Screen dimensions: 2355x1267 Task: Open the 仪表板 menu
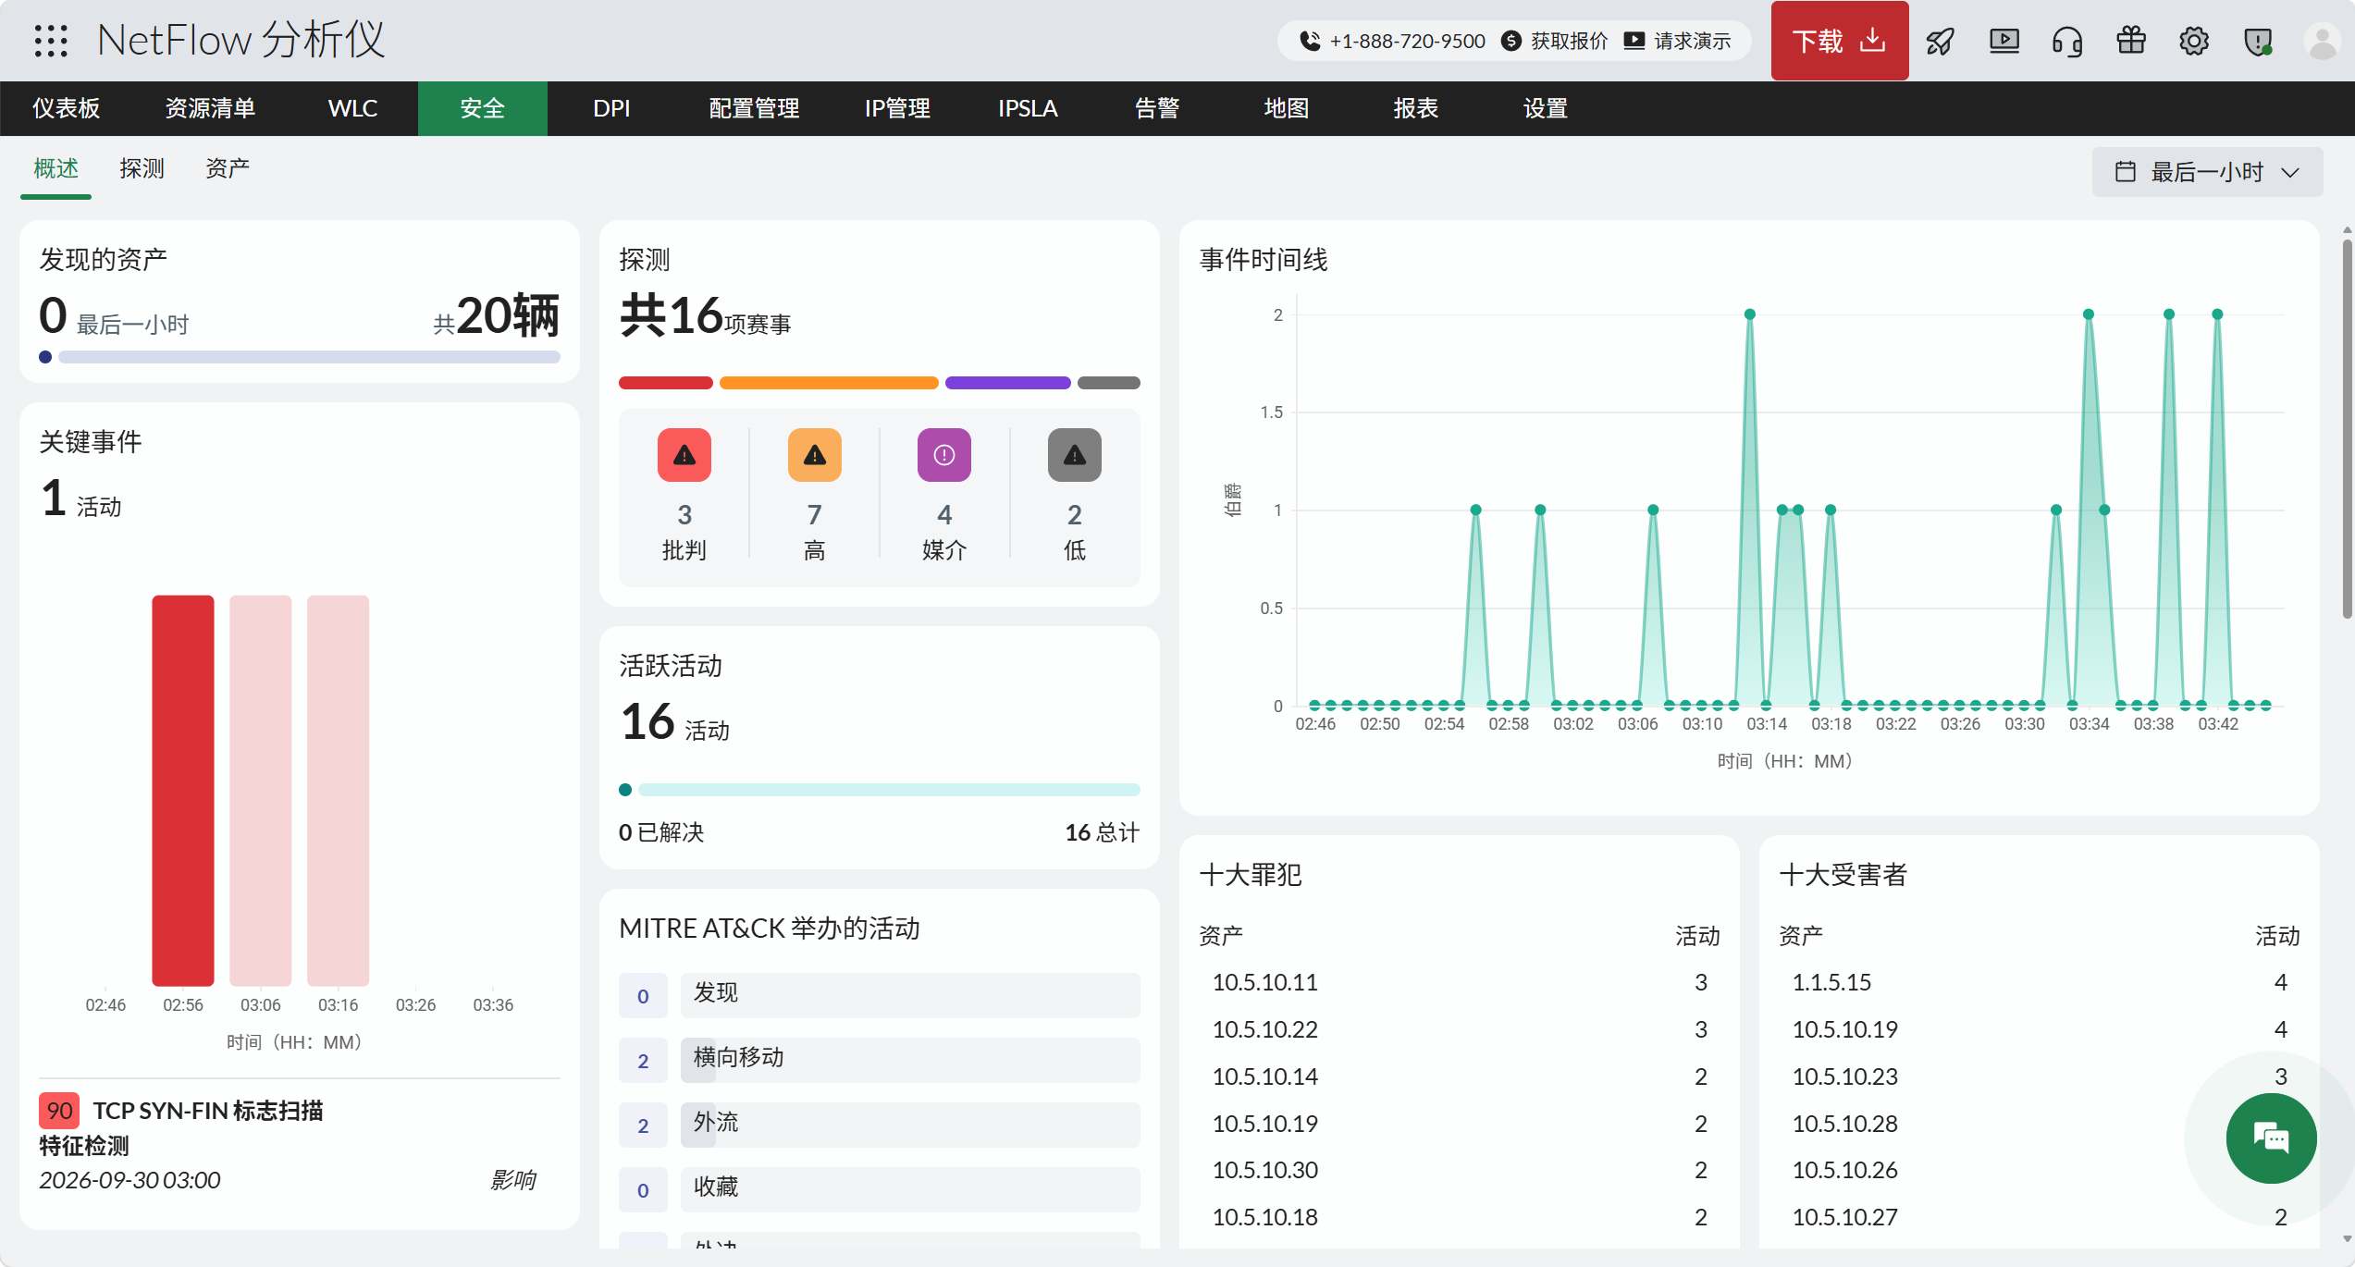[x=66, y=108]
